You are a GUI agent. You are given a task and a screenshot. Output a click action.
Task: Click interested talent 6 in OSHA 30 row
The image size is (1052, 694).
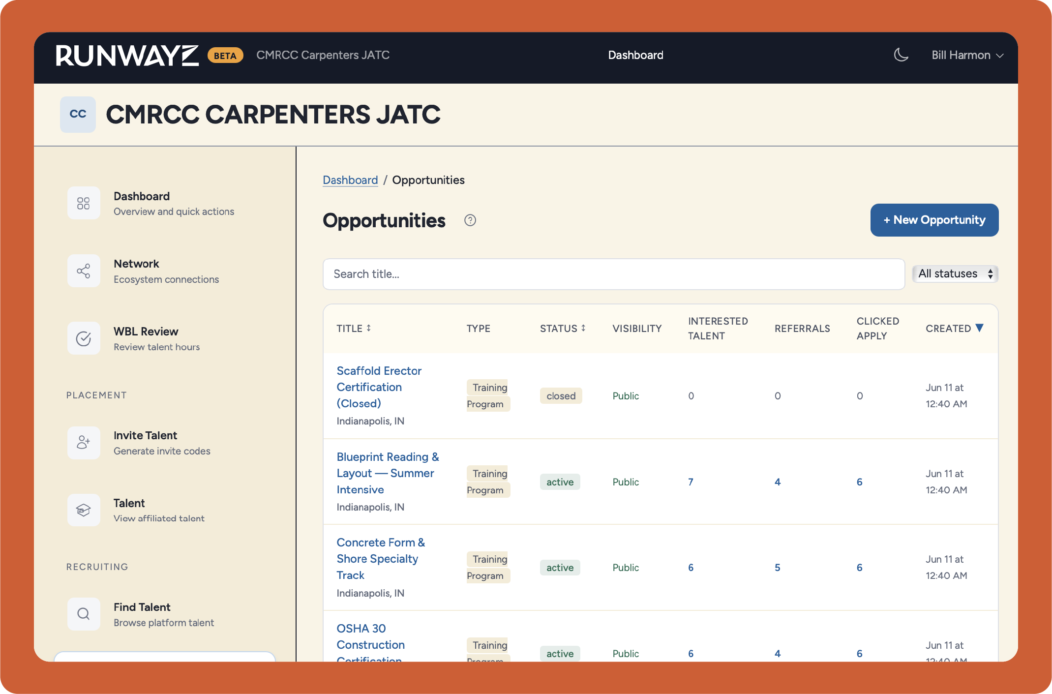click(691, 653)
